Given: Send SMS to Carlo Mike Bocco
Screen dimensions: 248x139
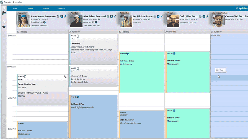Looking at the screenshot, I should (192, 23).
